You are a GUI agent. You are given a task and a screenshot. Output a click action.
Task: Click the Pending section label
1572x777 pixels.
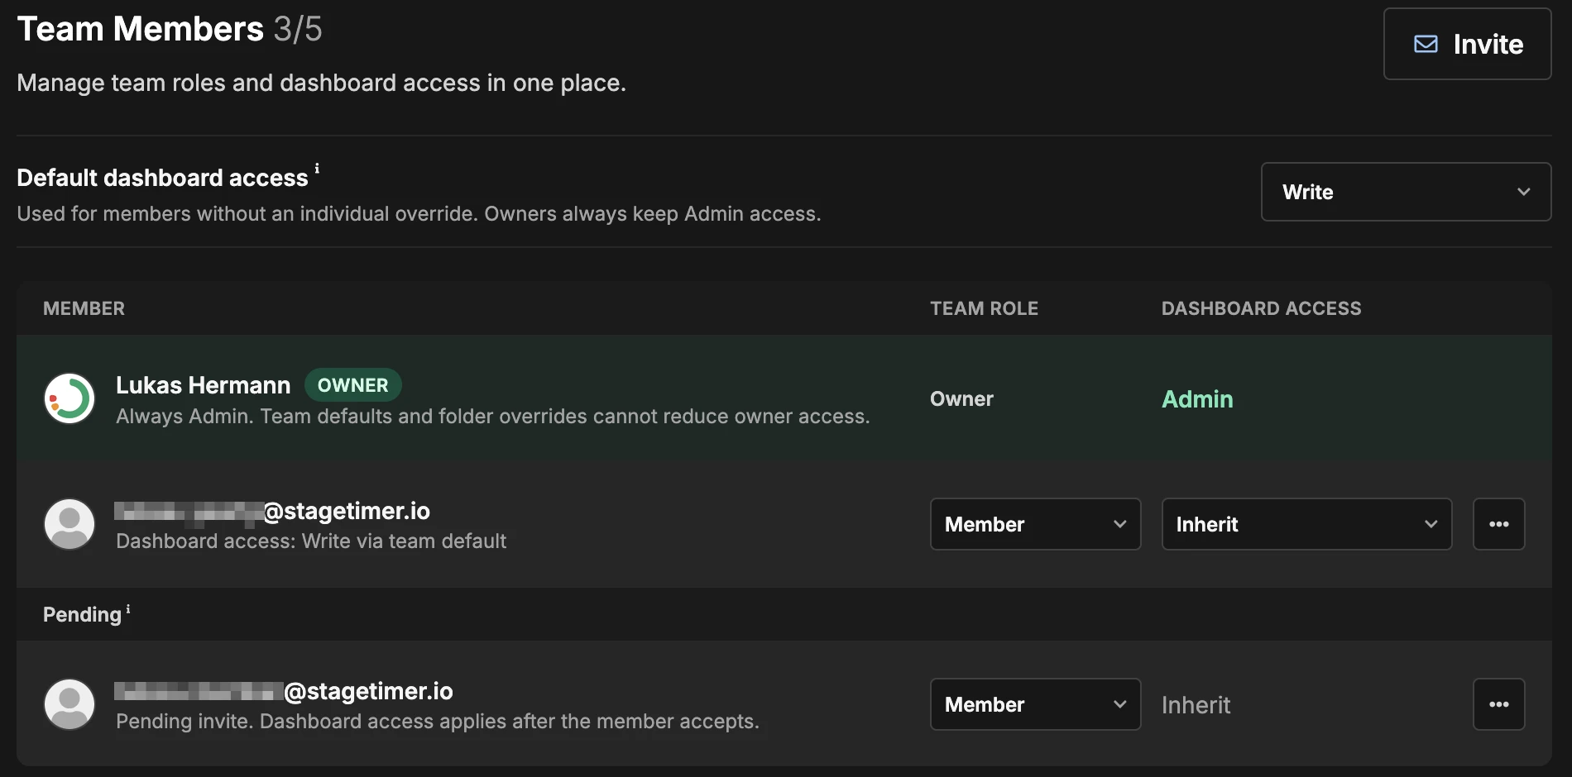(x=82, y=615)
